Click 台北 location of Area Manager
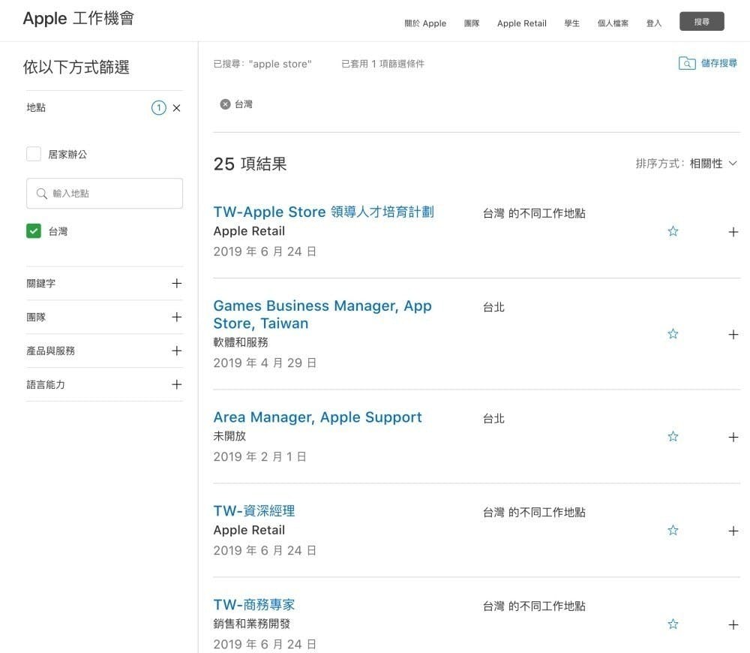The height and width of the screenshot is (653, 750). tap(493, 419)
